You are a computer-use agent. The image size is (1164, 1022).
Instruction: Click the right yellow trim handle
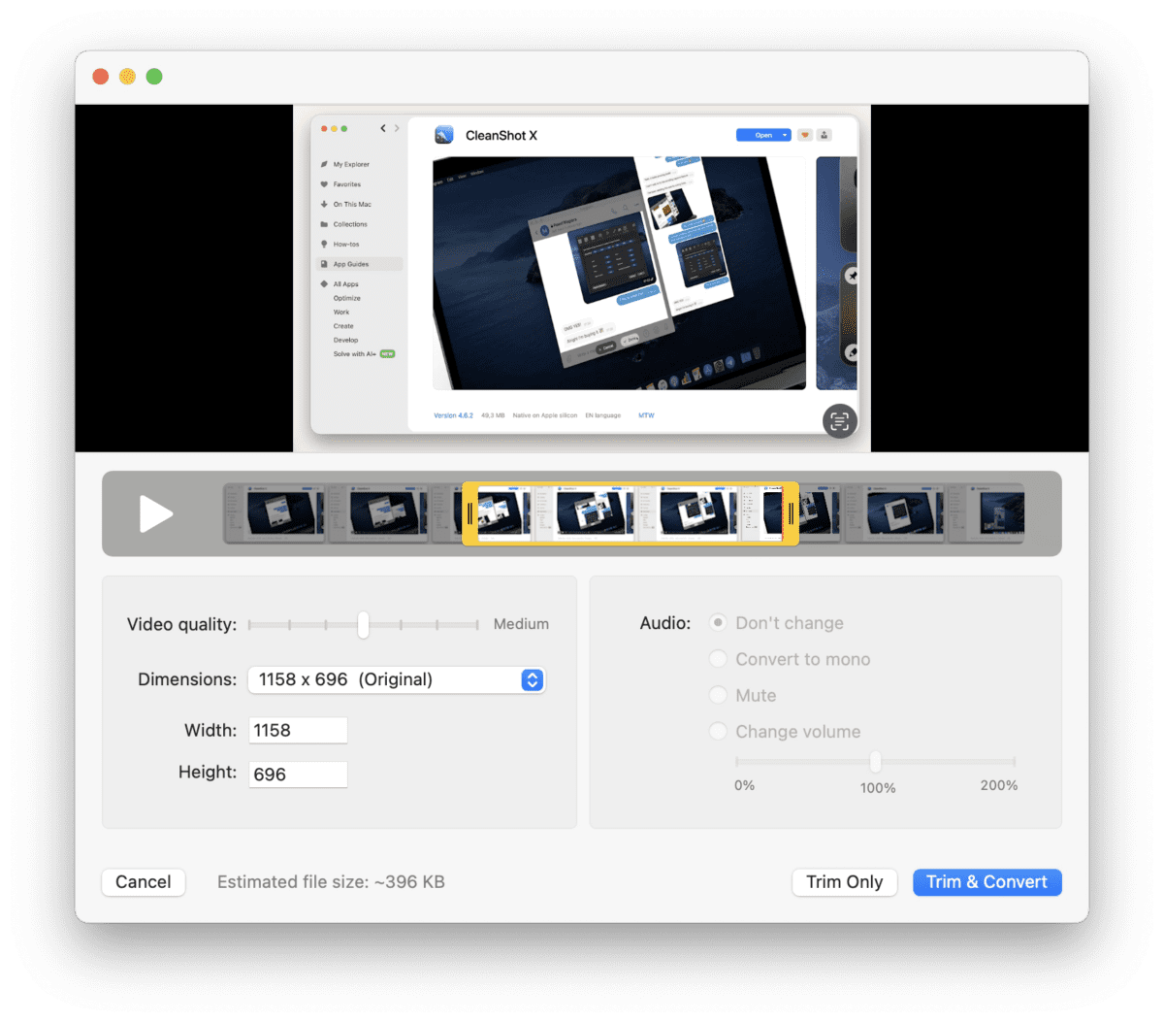point(791,513)
